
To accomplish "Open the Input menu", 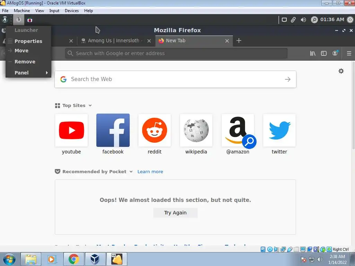I will tap(54, 11).
